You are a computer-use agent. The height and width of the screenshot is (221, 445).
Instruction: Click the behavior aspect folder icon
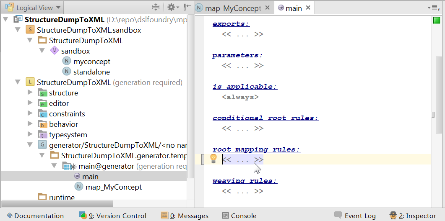pyautogui.click(x=42, y=124)
